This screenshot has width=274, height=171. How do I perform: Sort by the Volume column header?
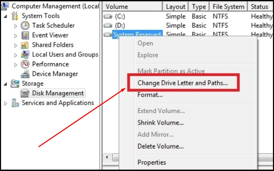(133, 6)
